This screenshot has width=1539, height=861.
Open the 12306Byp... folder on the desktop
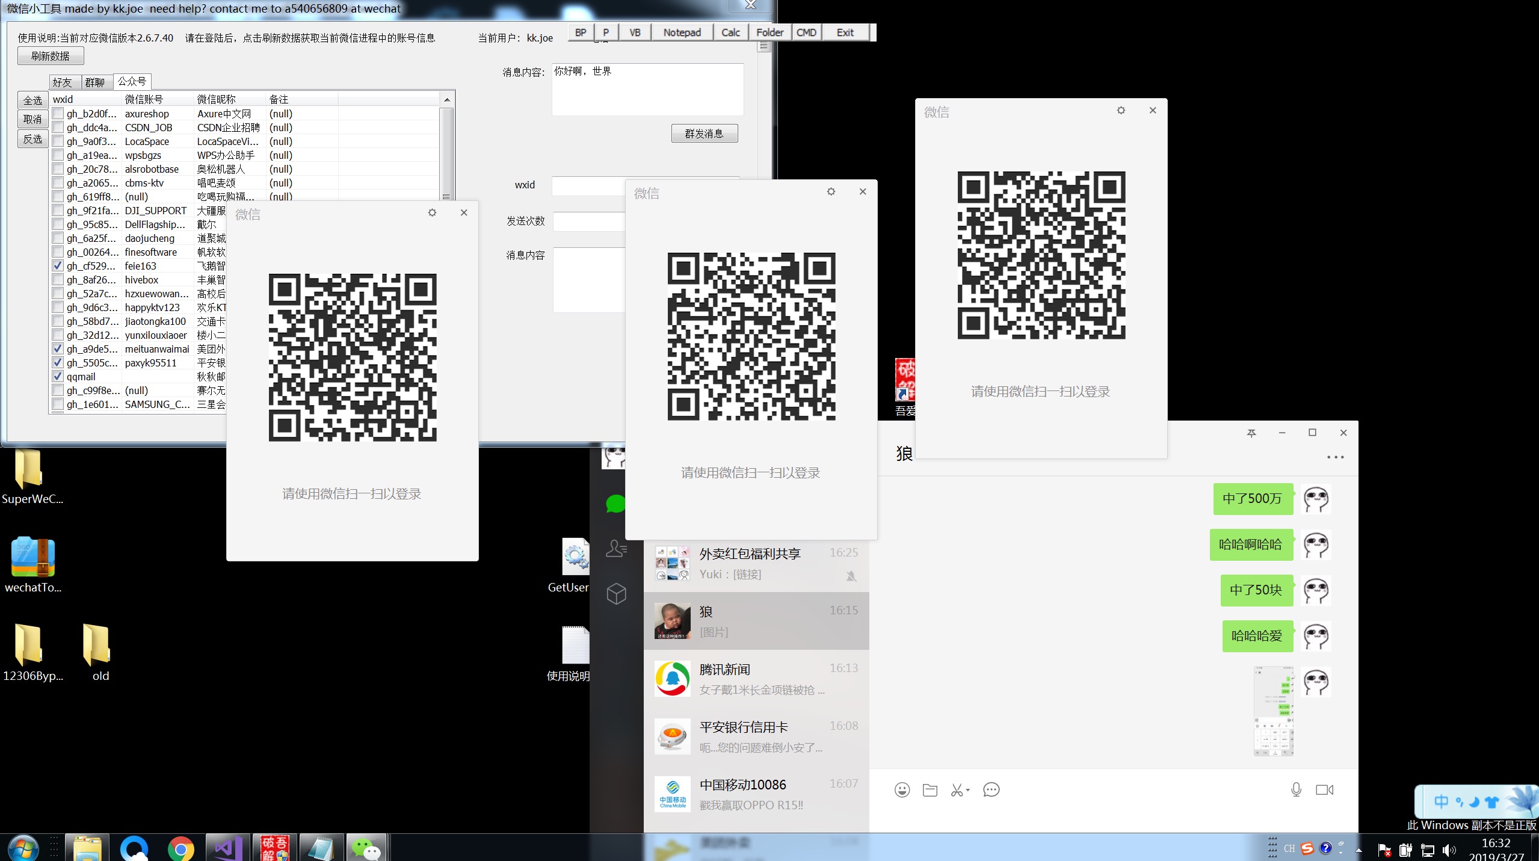tap(32, 653)
